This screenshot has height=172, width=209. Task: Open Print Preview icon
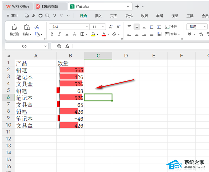pos(48,16)
